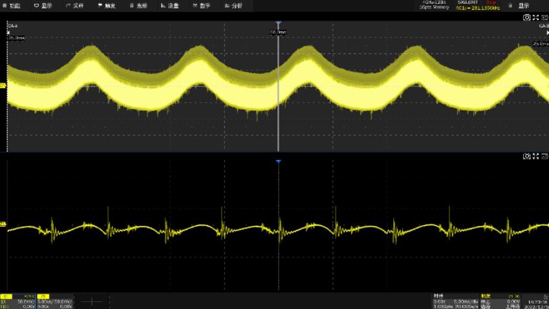
Task: Open the 触发 (Trigger) menu
Action: [x=107, y=5]
